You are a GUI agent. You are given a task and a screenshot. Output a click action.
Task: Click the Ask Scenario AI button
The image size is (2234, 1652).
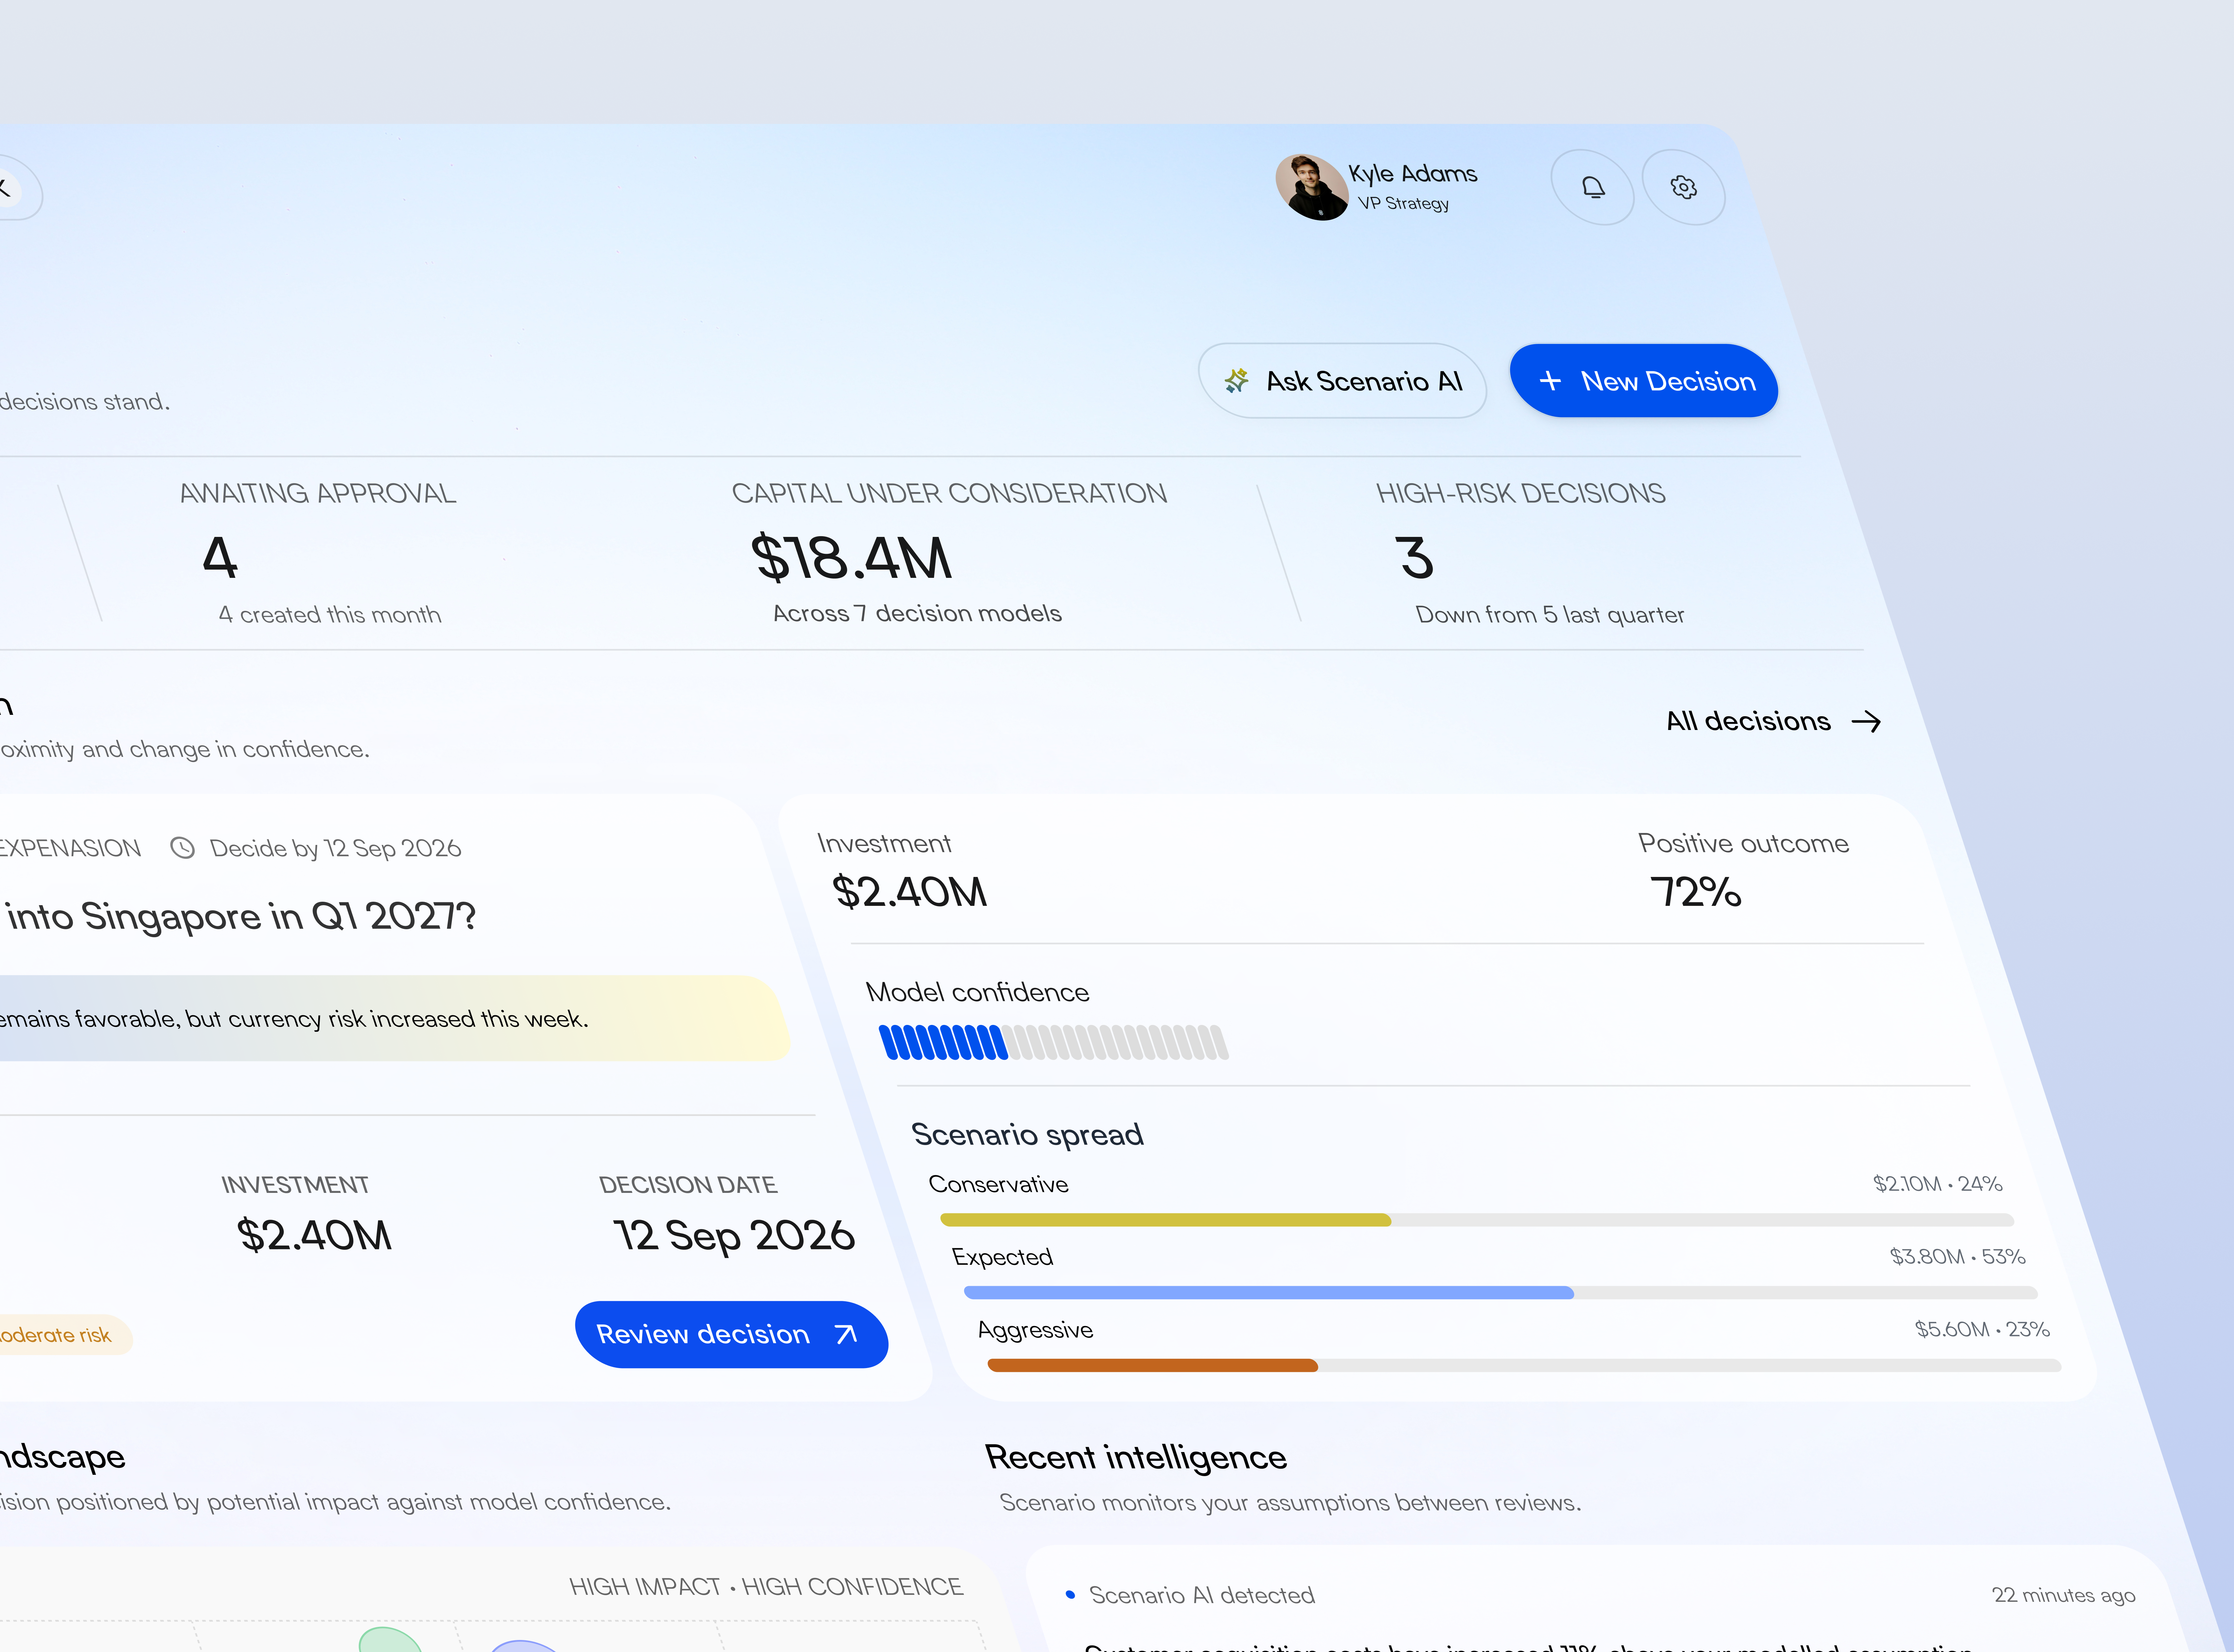pos(1342,381)
